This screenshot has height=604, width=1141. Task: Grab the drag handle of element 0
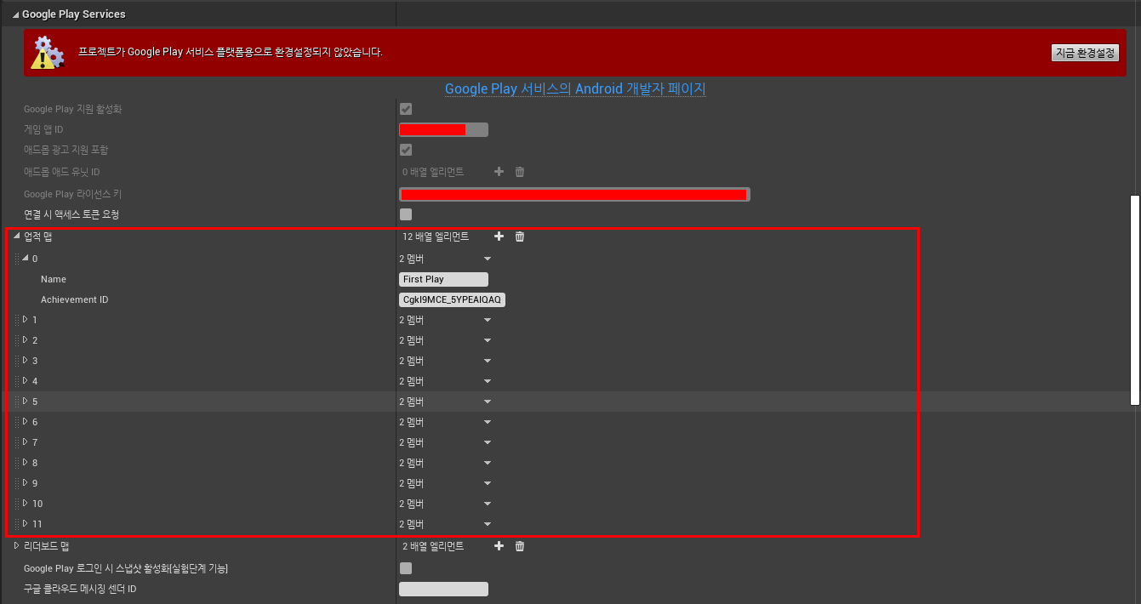(16, 259)
